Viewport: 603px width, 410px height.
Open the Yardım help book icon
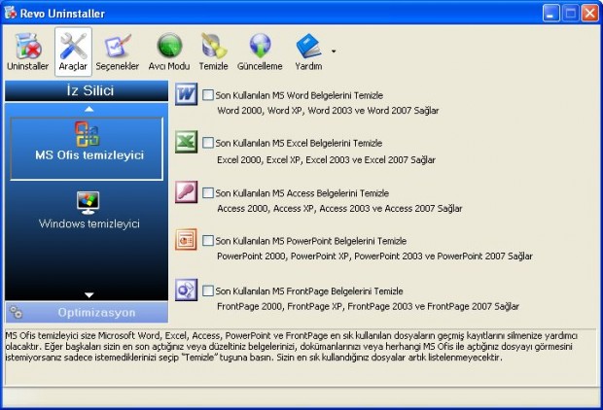tap(308, 46)
